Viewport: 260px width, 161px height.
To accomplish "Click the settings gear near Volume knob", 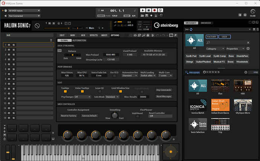I will 245,15.
